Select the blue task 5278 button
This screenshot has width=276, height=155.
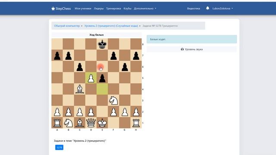[60, 147]
